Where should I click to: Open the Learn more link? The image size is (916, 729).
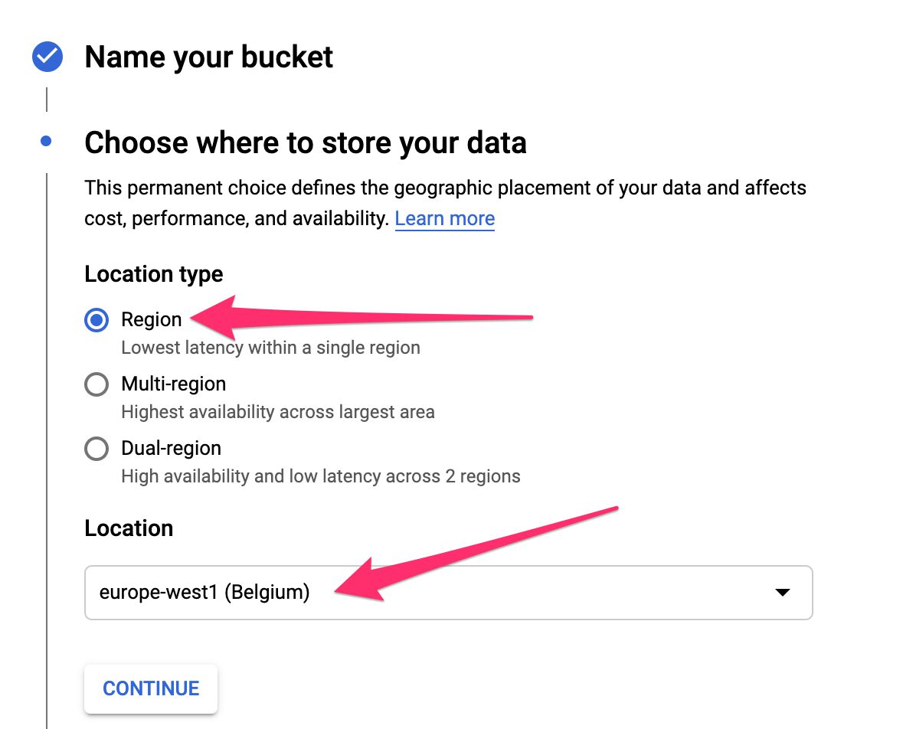444,218
